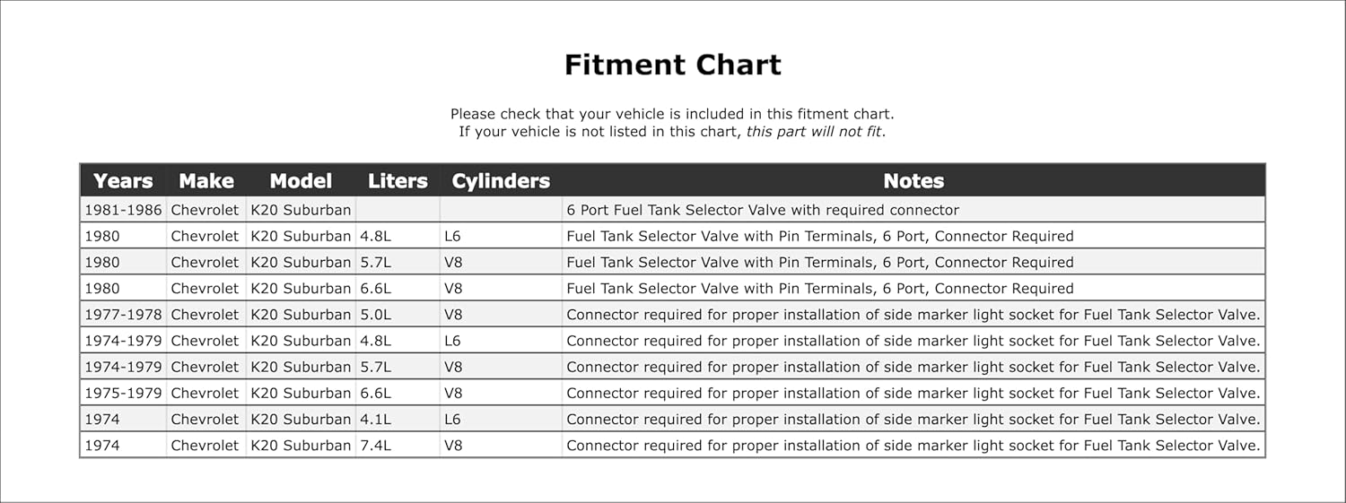
Task: Select the 4.1L liters cell
Action: pos(375,419)
